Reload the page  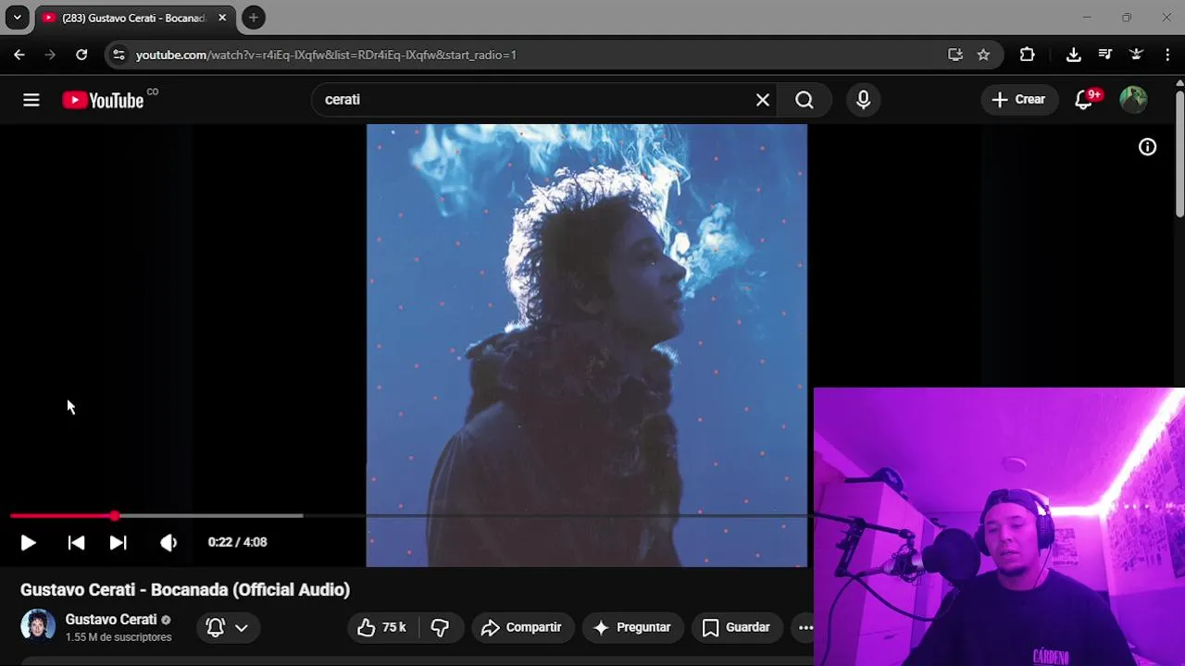[x=81, y=55]
